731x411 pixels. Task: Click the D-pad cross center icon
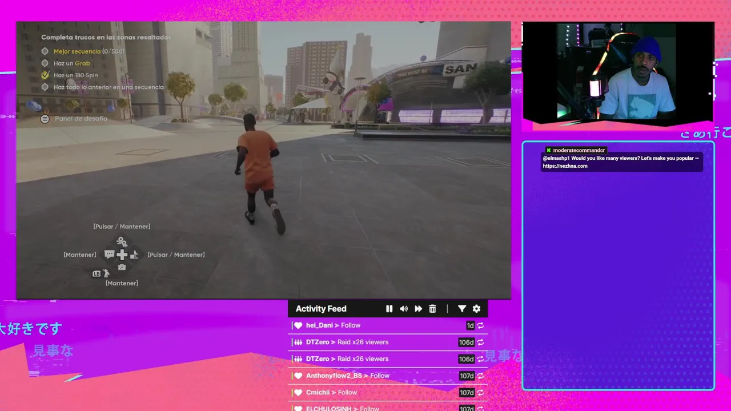click(x=122, y=255)
